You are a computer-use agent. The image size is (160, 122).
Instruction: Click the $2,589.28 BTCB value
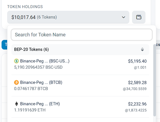click(x=137, y=83)
